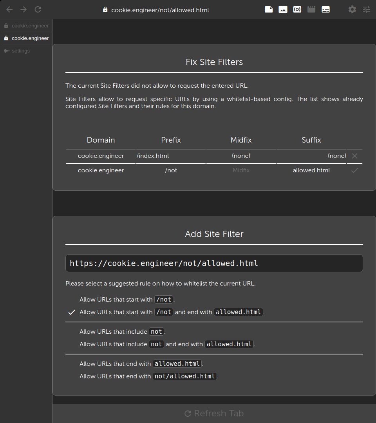This screenshot has height=423, width=376.
Task: Toggle the other/subtitles mode icon
Action: 325,10
